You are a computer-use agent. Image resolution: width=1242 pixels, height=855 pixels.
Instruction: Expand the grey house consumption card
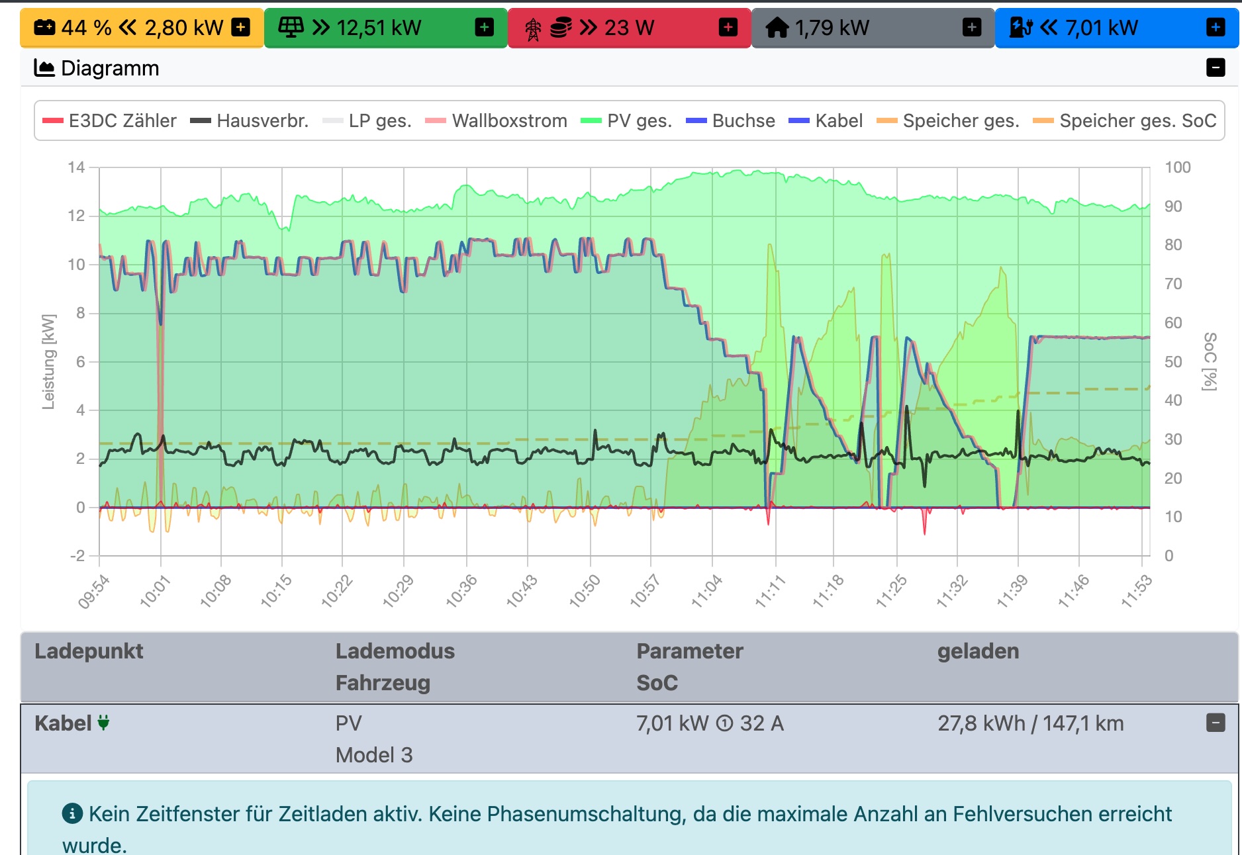tap(972, 28)
